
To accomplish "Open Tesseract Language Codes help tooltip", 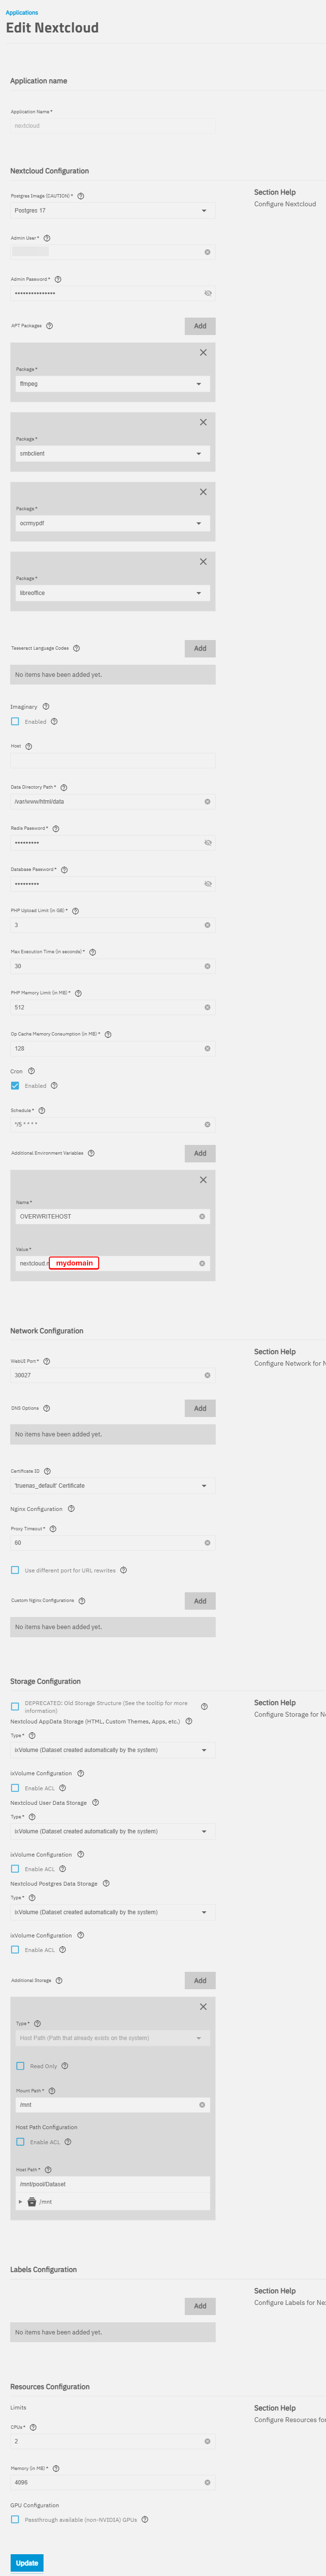I will (x=76, y=648).
